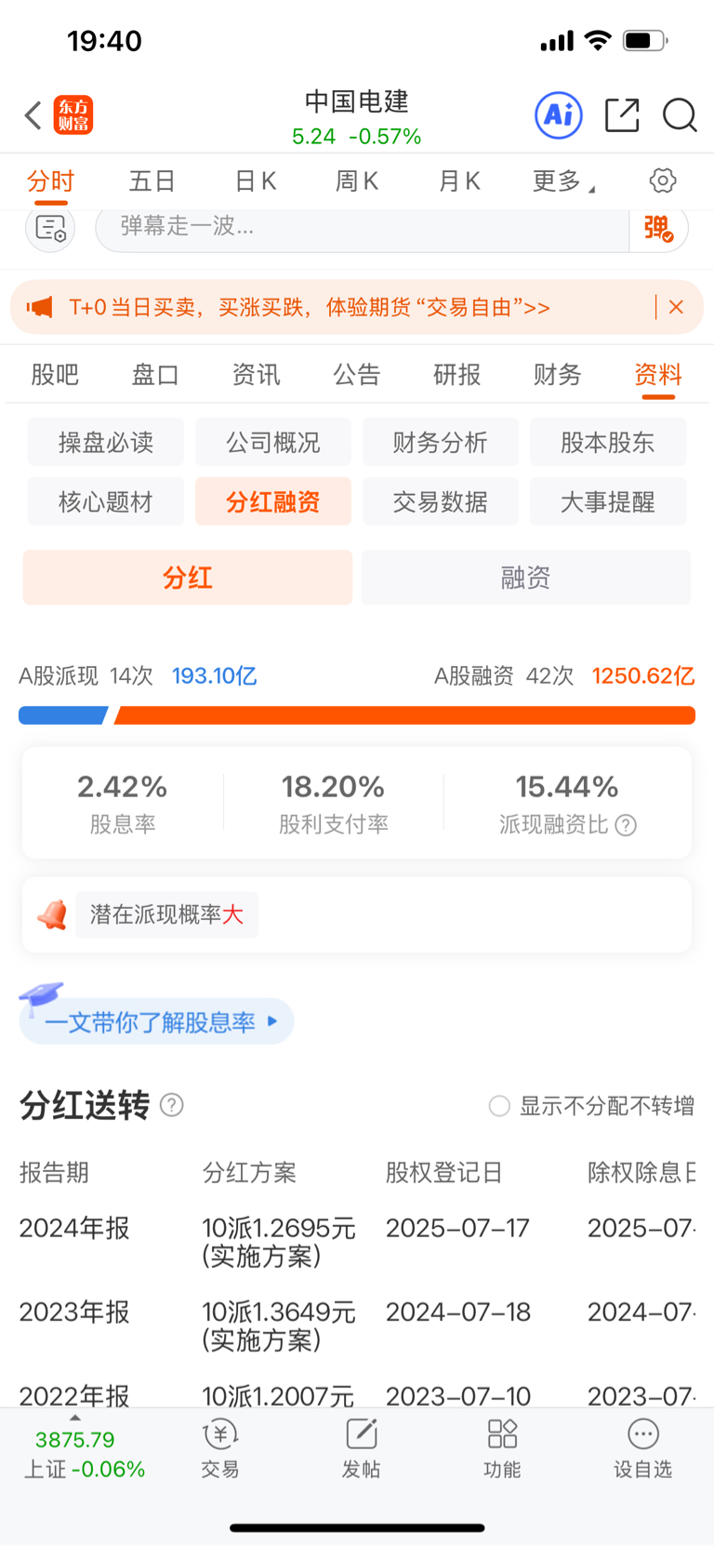This screenshot has width=714, height=1546.
Task: Tap the 弹幕走一波 input field
Action: (x=363, y=228)
